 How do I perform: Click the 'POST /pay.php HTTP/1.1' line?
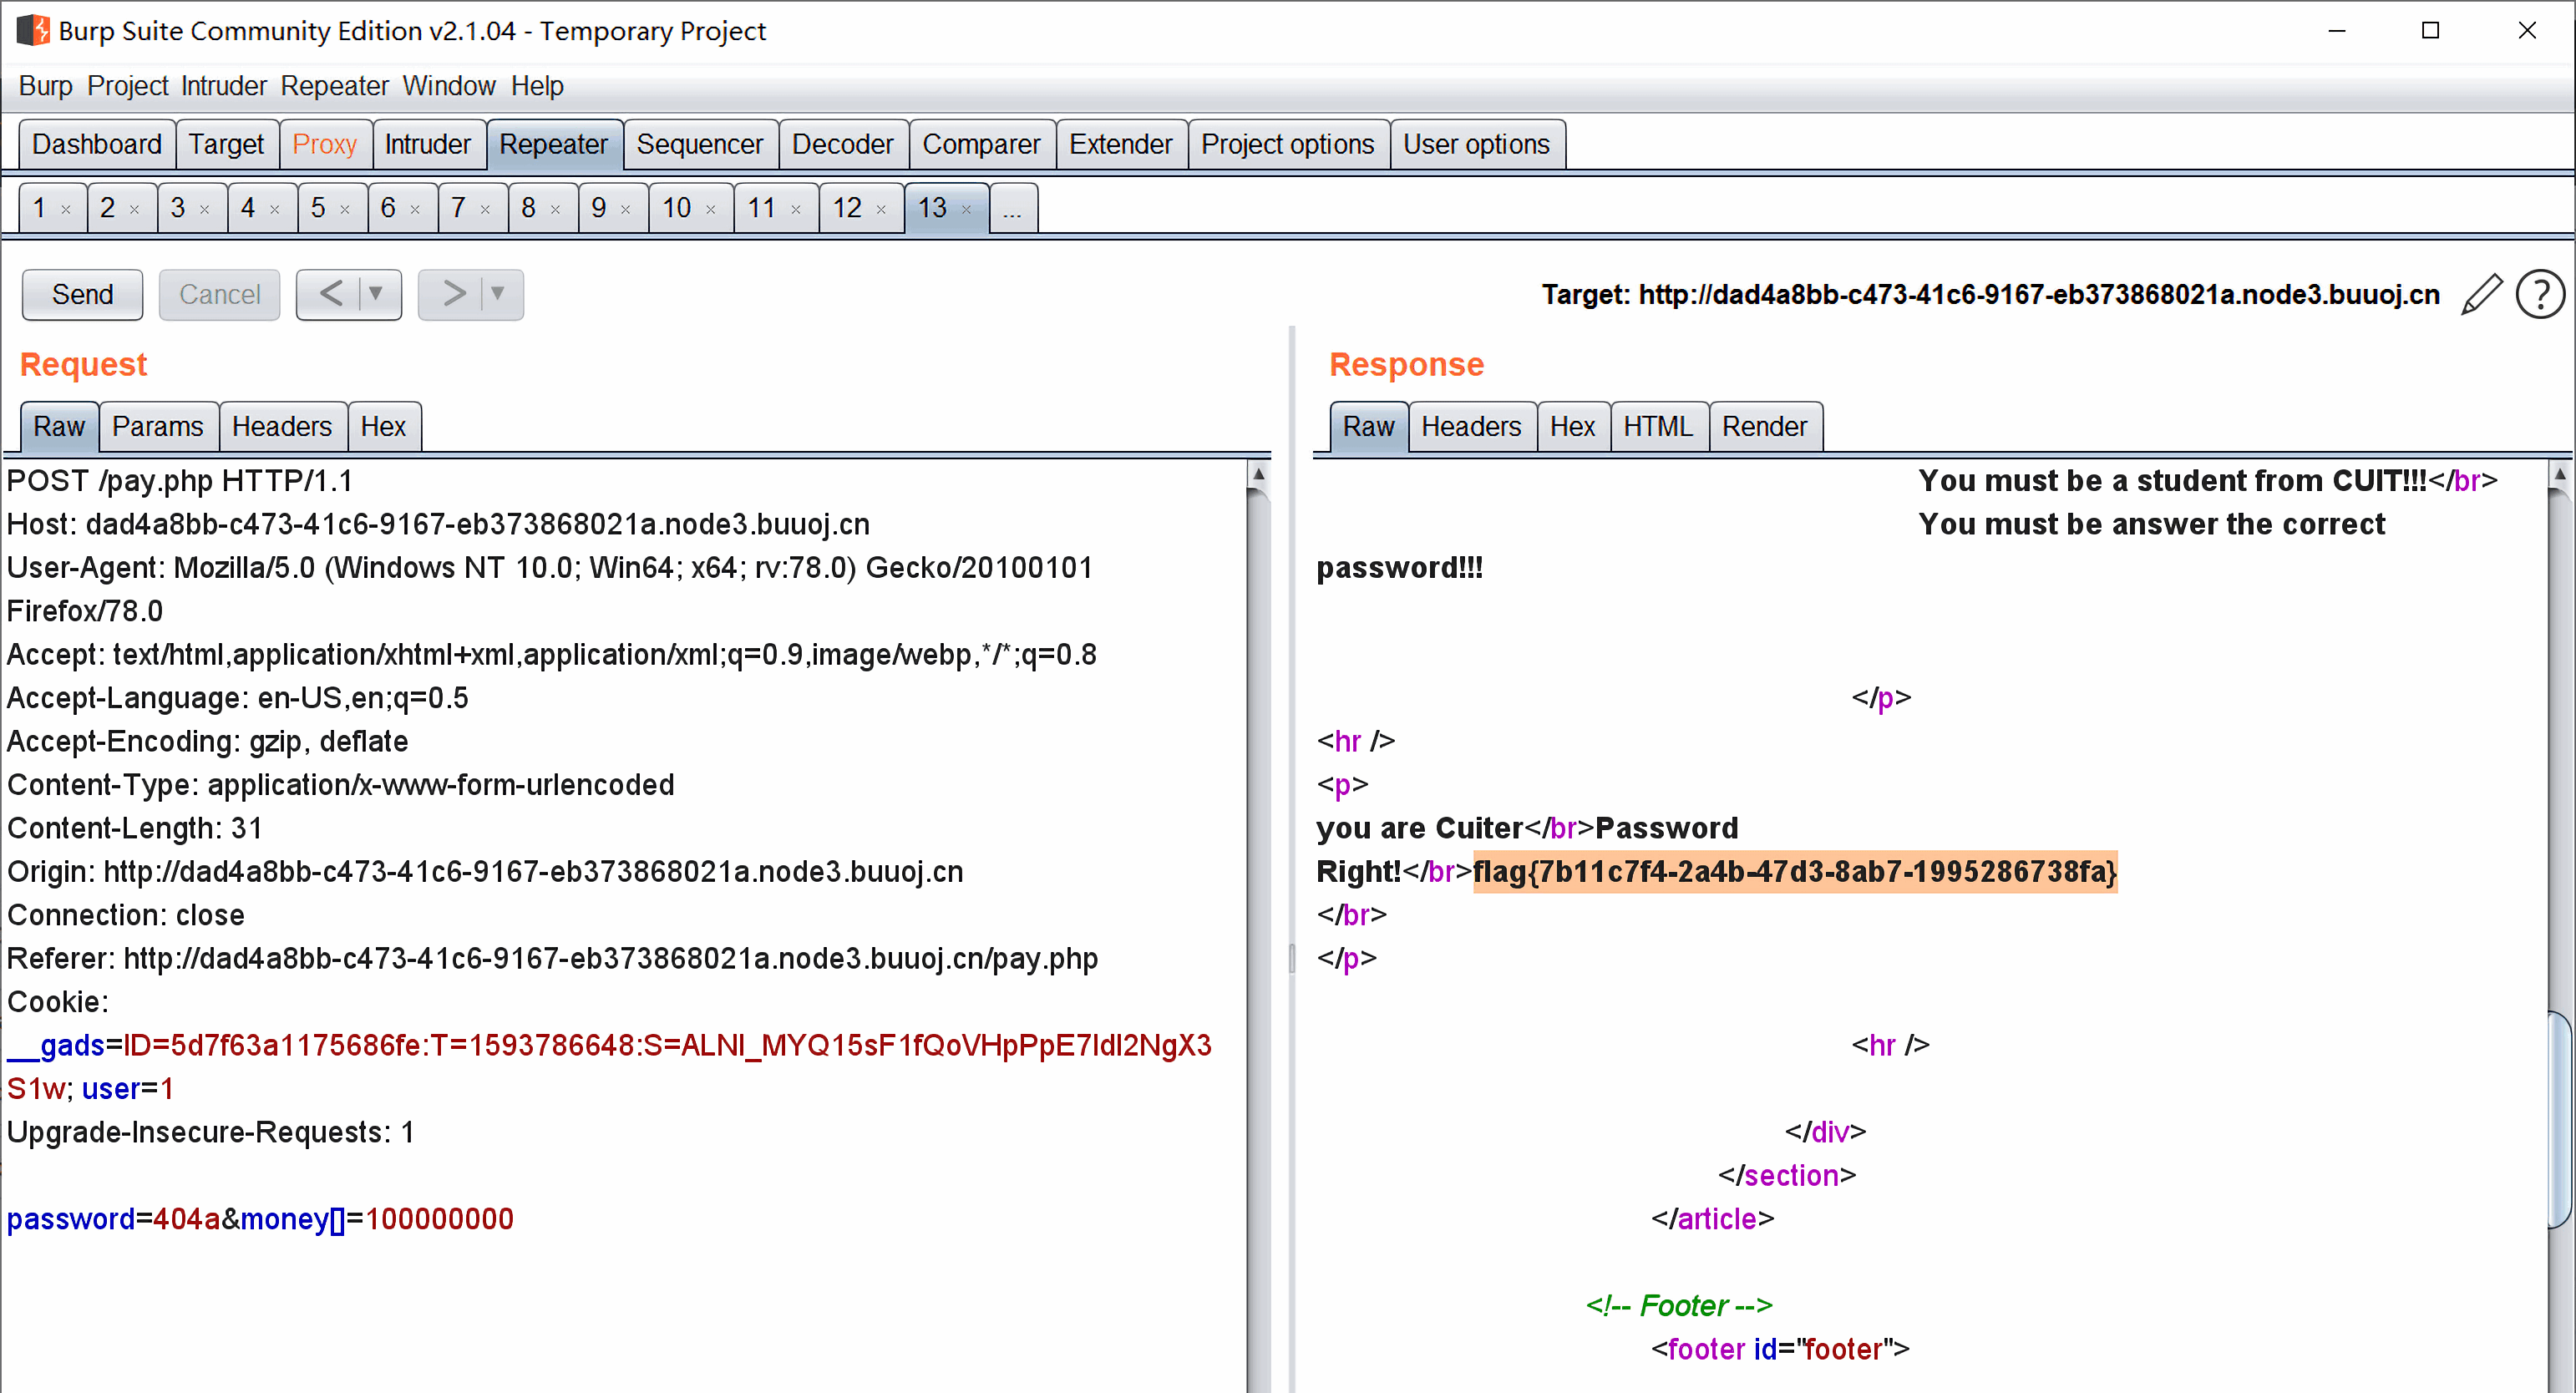[180, 481]
